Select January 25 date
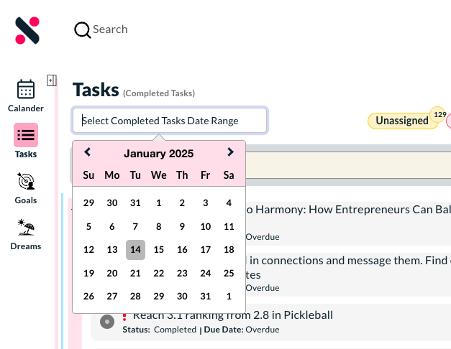 [x=229, y=273]
